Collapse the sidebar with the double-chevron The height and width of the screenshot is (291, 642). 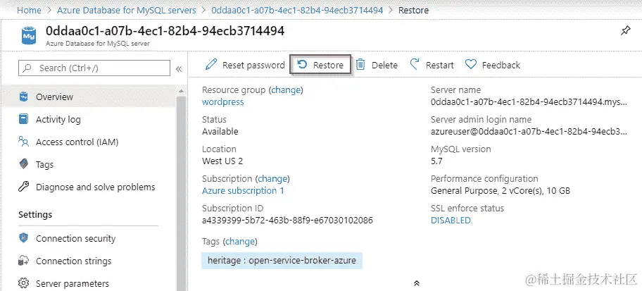tap(179, 69)
